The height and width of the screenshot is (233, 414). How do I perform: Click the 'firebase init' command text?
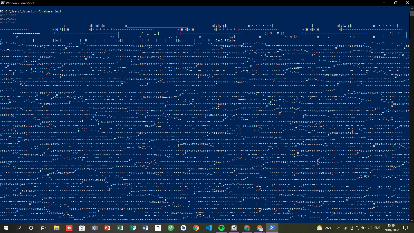[50, 11]
